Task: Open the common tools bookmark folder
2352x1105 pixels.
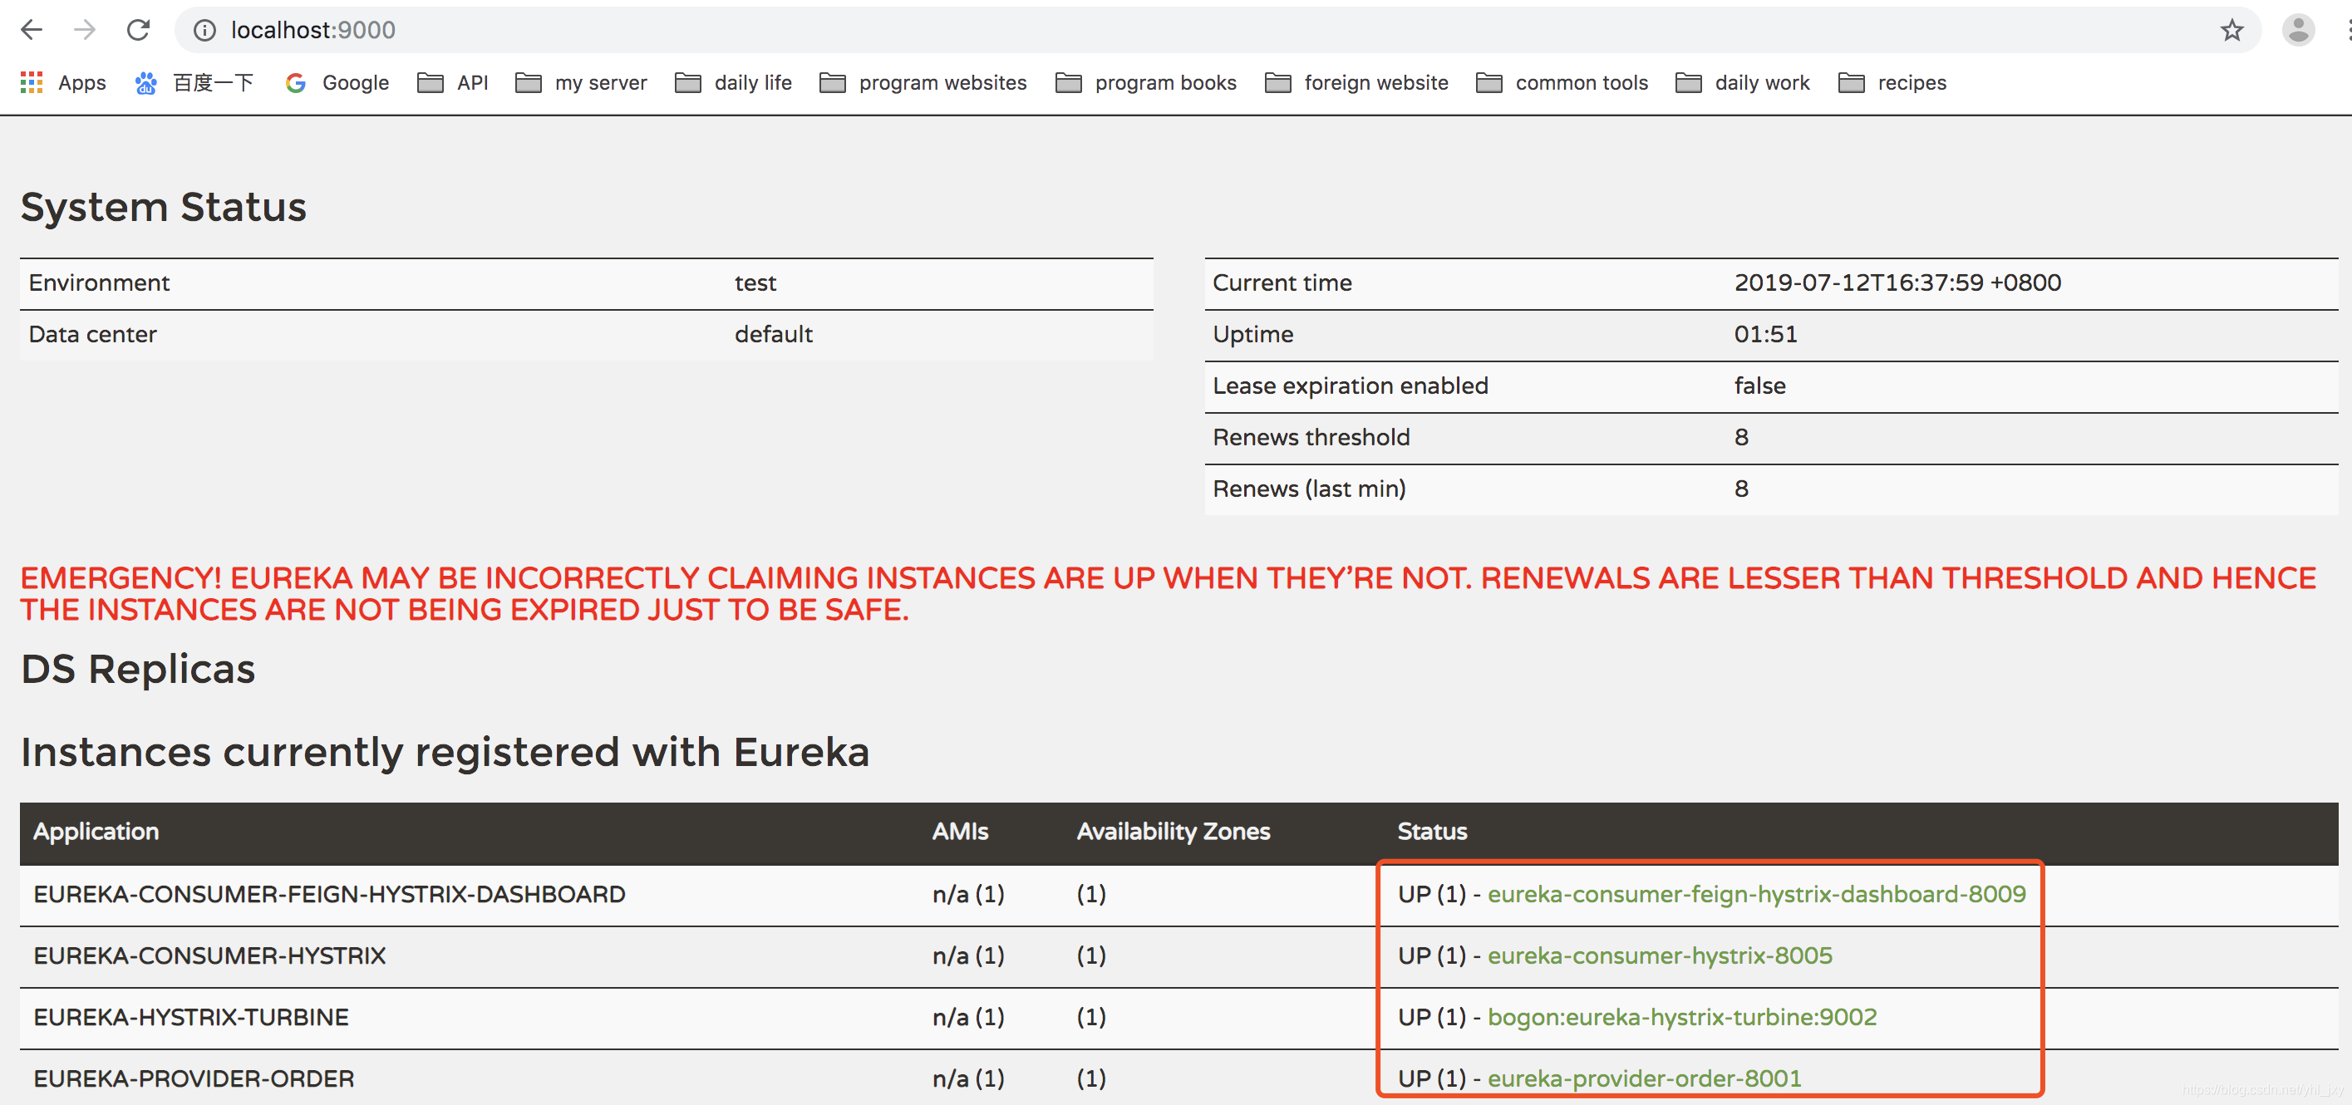Action: coord(1562,83)
